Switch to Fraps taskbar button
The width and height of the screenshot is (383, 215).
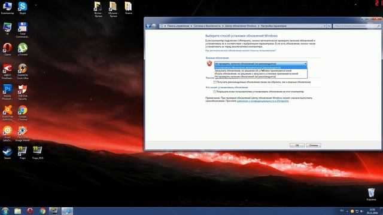[54, 211]
